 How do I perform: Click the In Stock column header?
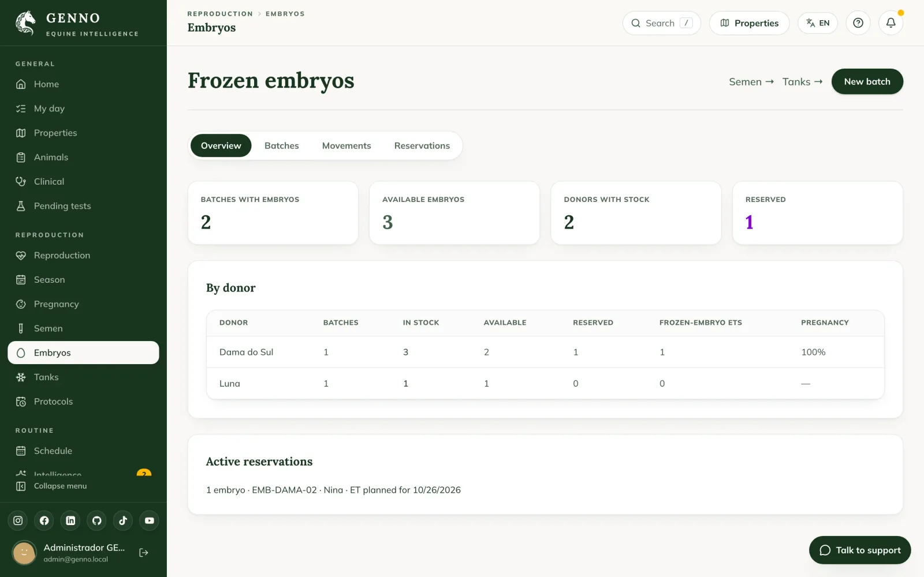click(421, 323)
